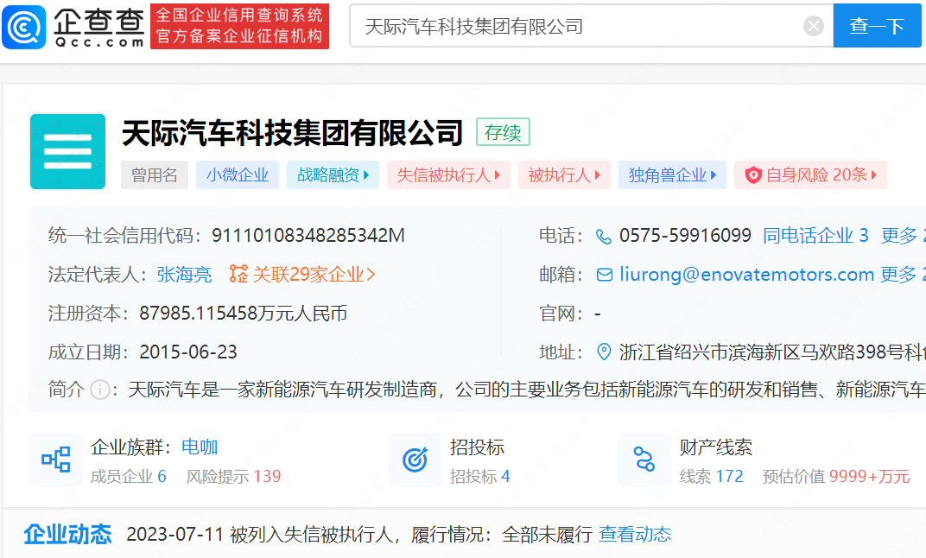The width and height of the screenshot is (926, 558).
Task: Click the company 简介 description text
Action: tap(526, 390)
